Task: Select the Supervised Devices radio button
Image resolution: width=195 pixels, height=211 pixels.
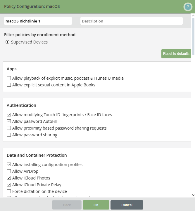Action: (x=8, y=42)
